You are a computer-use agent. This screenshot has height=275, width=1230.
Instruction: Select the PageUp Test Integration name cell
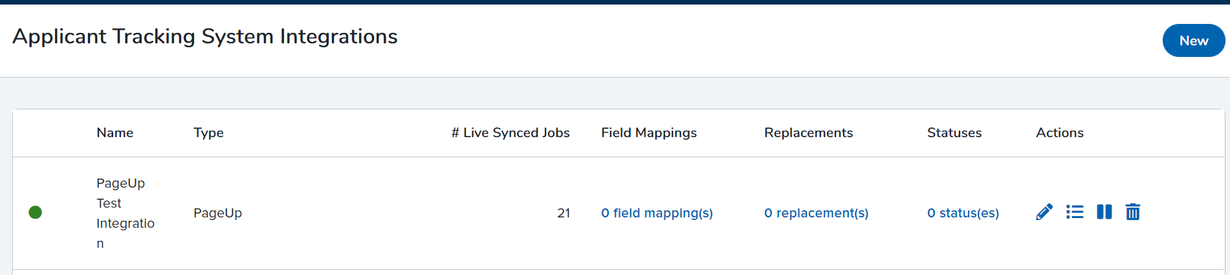(126, 213)
